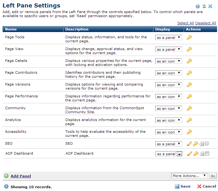Tick the ADF Dashboard row checkbox
This screenshot has height=191, width=218.
pyautogui.click(x=207, y=153)
